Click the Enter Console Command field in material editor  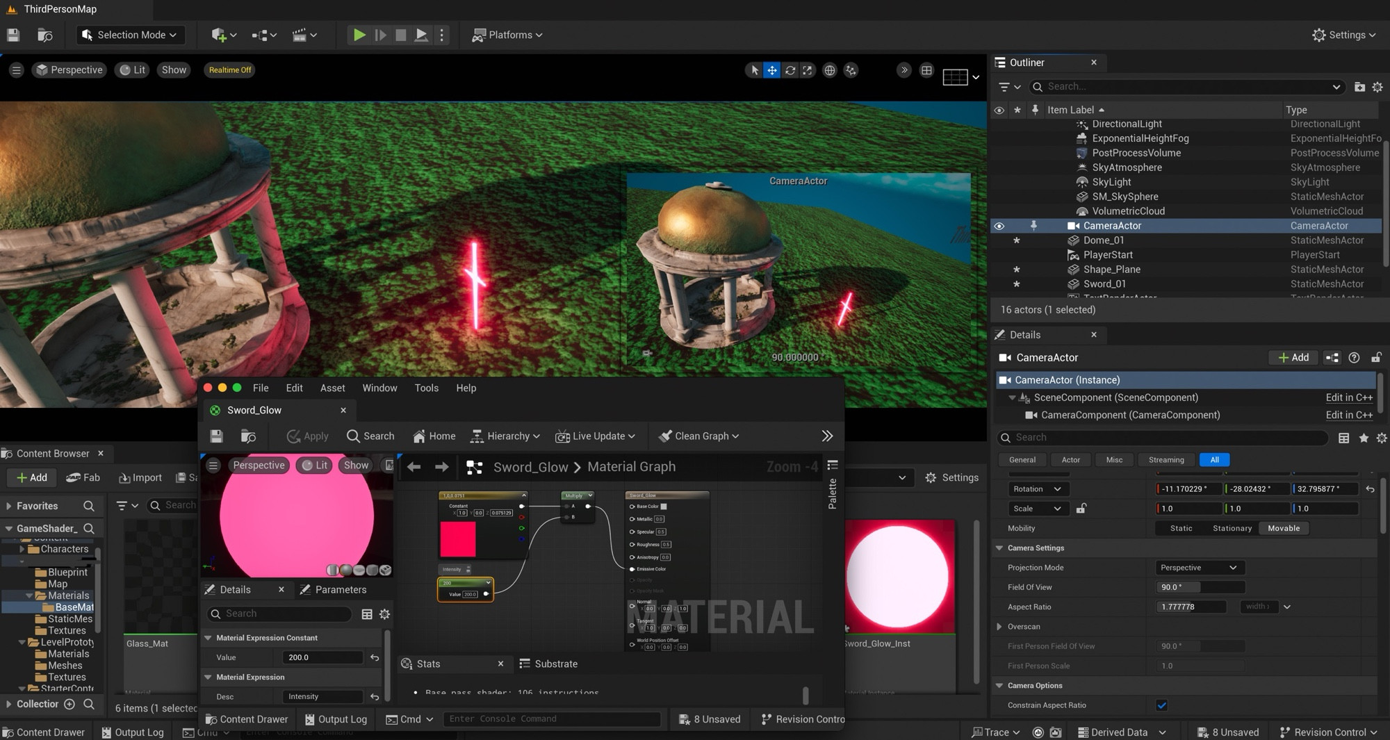(553, 719)
